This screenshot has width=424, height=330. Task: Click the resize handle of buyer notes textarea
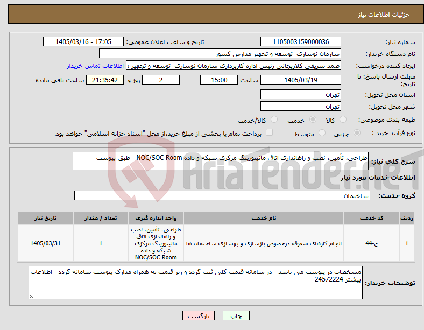click(31, 297)
